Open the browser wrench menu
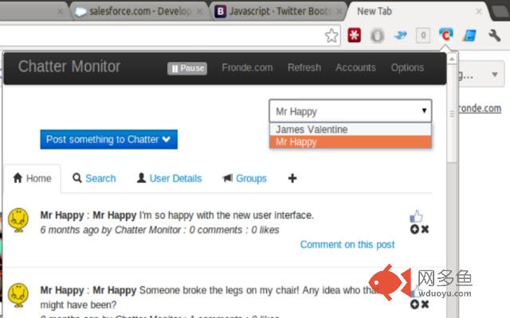Screen dimensions: 510x318 pos(494,35)
